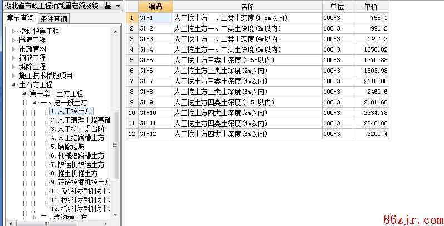Image resolution: width=444 pixels, height=226 pixels.
Task: Click the 单价 column header
Action: (370, 7)
